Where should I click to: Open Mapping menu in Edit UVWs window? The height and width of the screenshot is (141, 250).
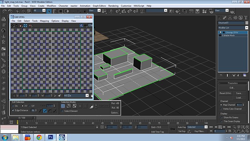[x=44, y=21]
